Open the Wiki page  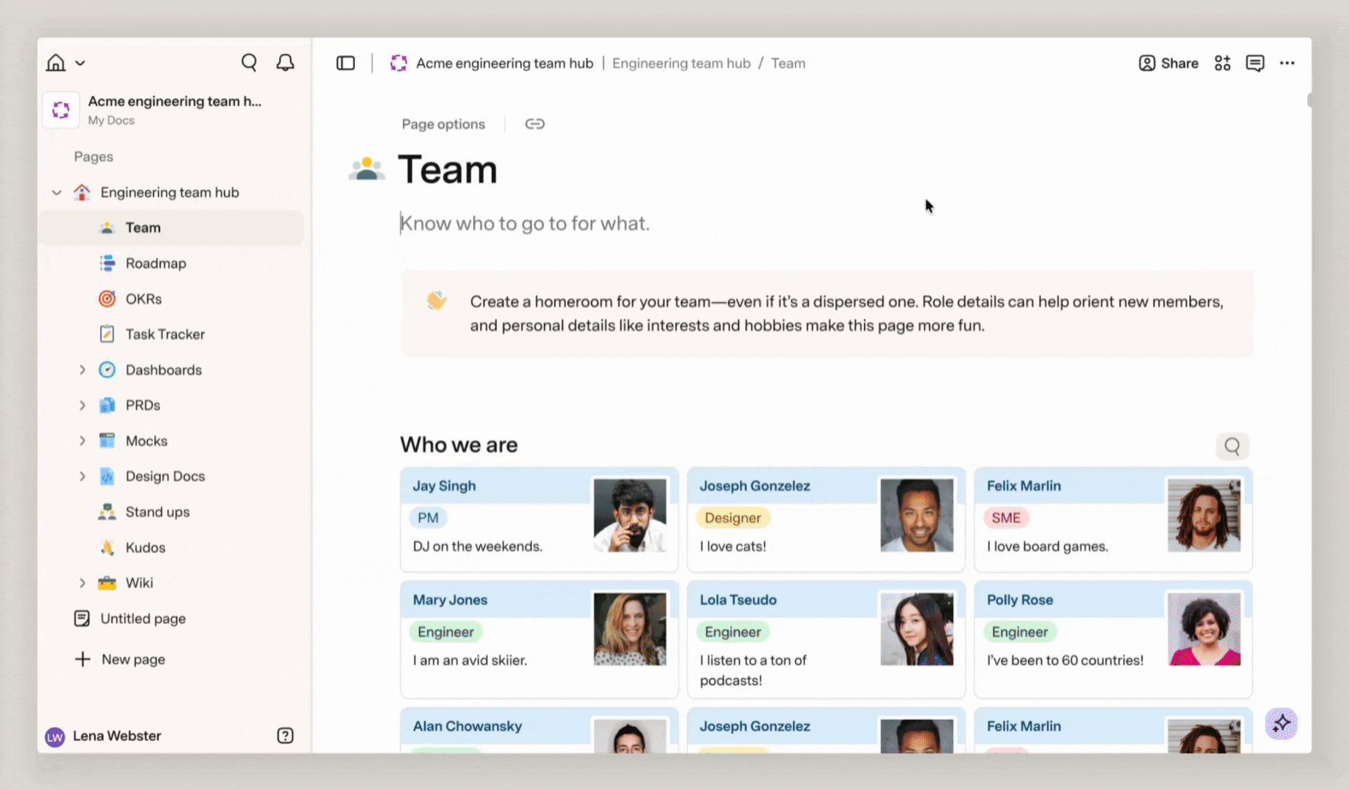tap(139, 583)
